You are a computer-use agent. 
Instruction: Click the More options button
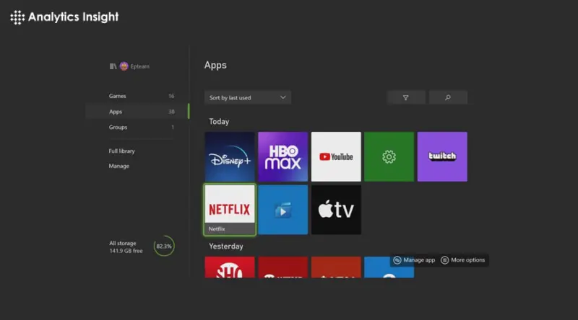click(464, 260)
